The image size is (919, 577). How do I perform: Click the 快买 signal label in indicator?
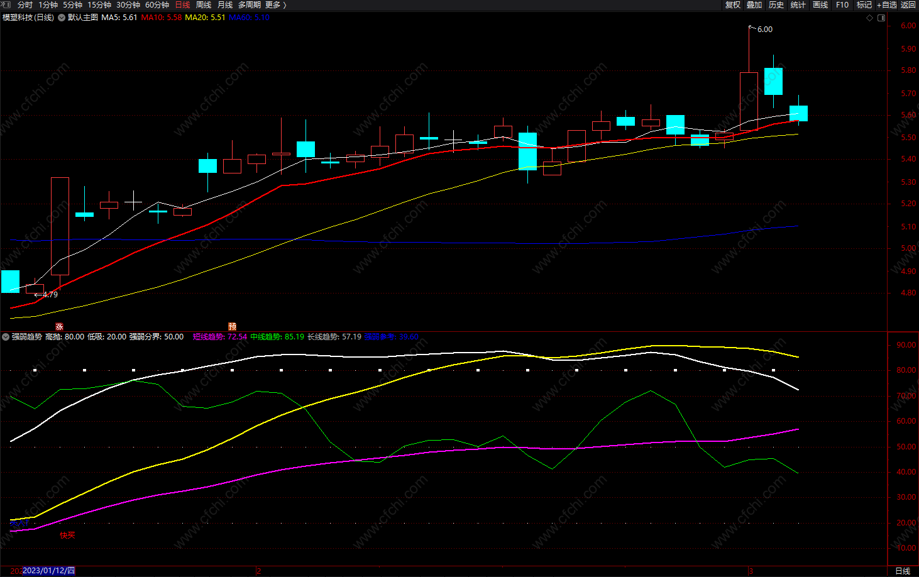pyautogui.click(x=67, y=535)
